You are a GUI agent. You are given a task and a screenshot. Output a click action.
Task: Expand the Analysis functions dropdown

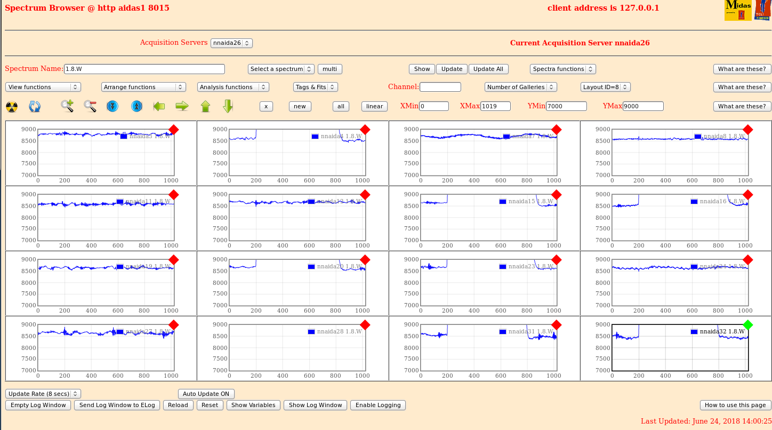[233, 87]
